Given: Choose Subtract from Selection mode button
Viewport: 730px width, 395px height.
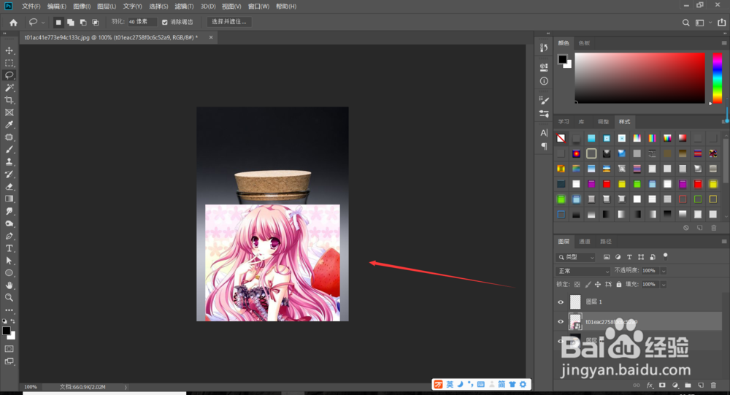Looking at the screenshot, I should [83, 22].
